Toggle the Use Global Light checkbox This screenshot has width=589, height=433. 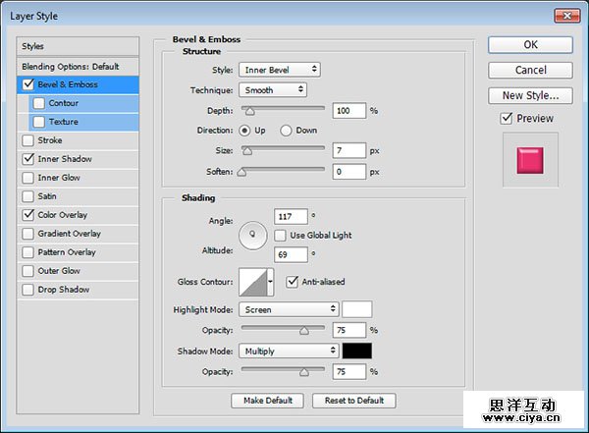(281, 235)
